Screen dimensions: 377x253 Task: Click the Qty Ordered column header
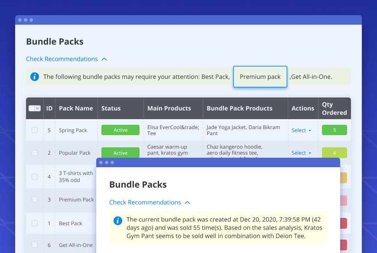coord(334,108)
